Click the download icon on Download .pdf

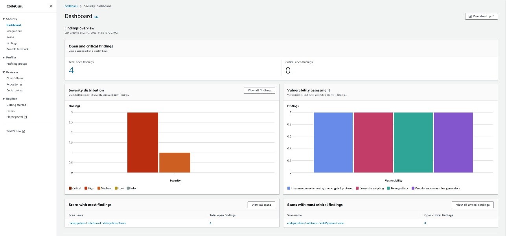[470, 16]
